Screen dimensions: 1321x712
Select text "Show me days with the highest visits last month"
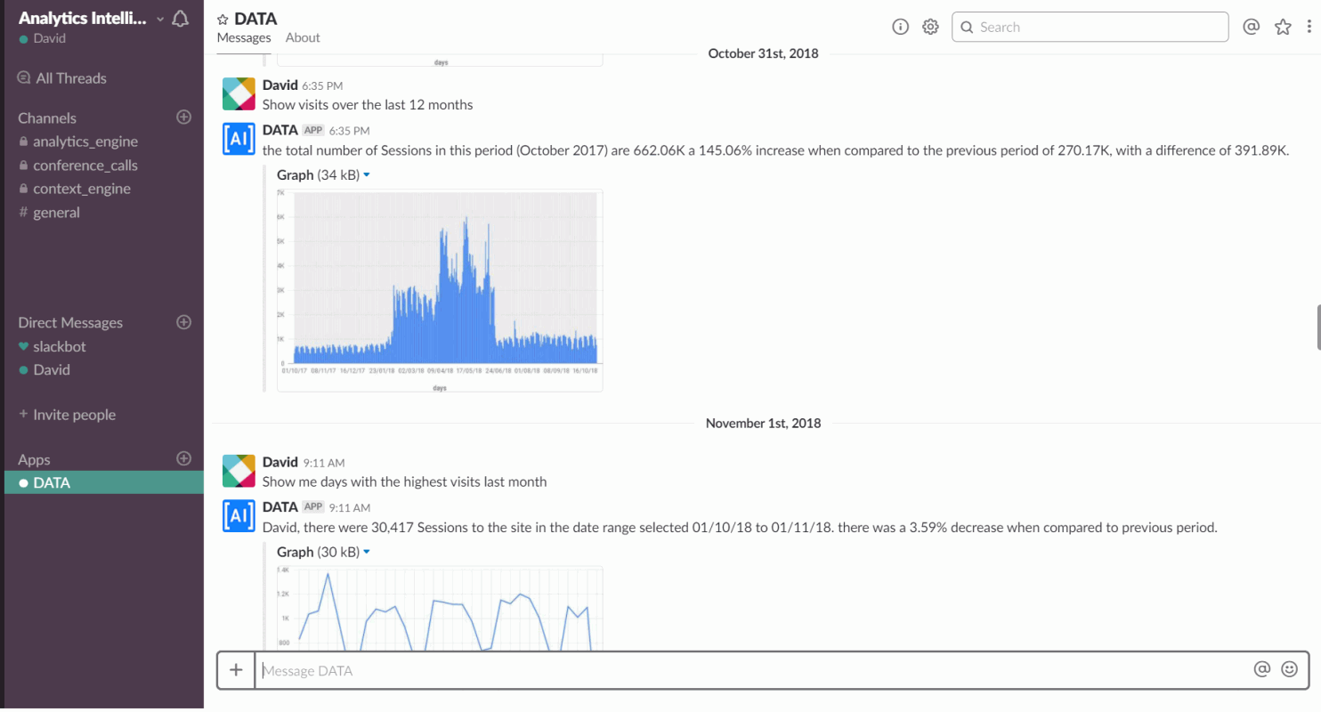404,482
